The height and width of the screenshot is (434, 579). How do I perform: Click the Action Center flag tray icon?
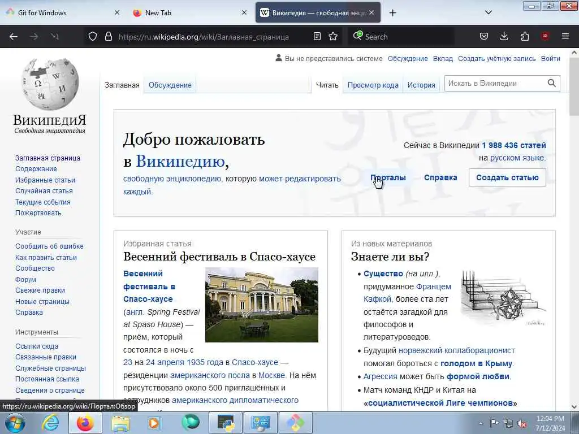coord(494,423)
